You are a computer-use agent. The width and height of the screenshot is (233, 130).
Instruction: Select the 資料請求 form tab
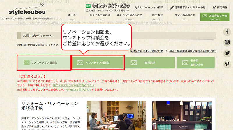(150, 62)
